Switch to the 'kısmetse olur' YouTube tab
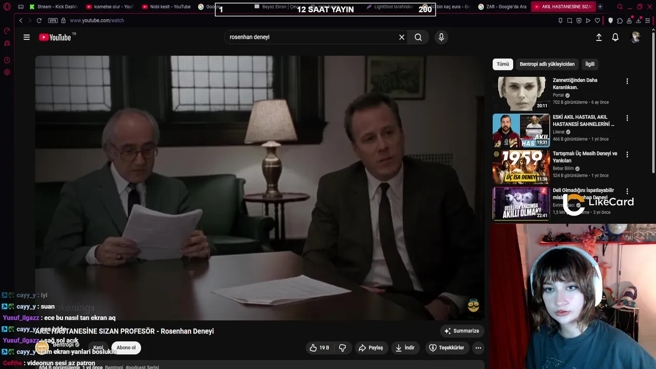The height and width of the screenshot is (369, 656). pos(109,7)
